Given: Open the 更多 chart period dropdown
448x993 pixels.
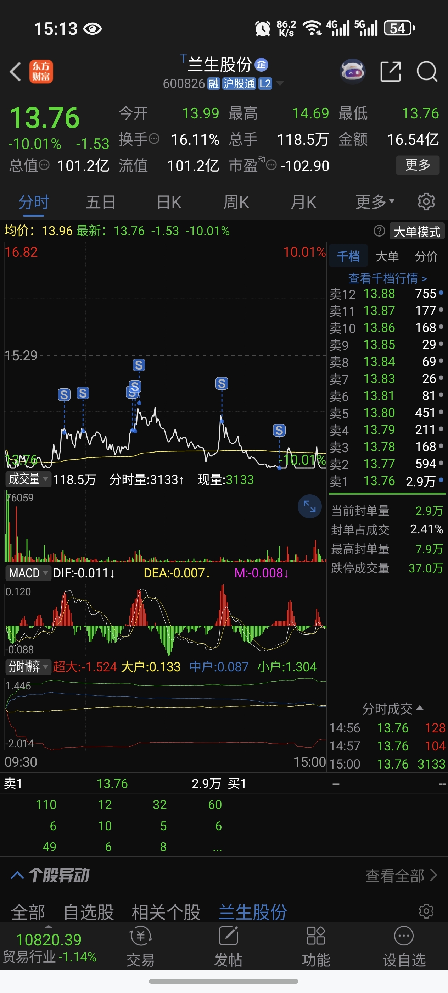Looking at the screenshot, I should 375,201.
